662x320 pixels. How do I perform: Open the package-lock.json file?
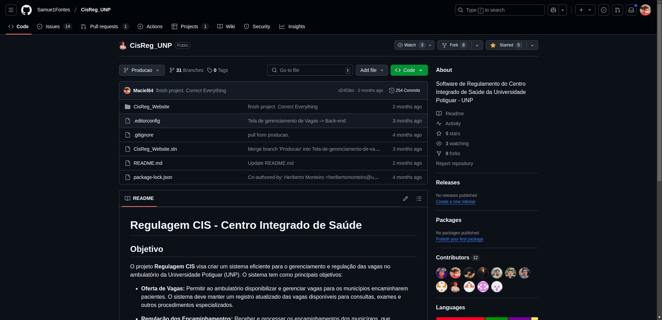tap(153, 177)
